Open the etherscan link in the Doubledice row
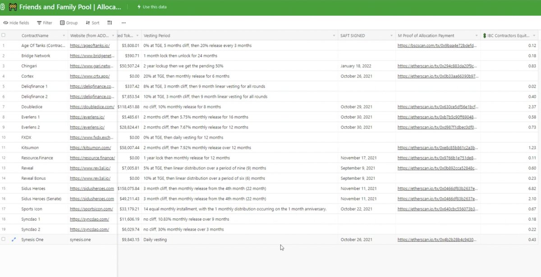The width and height of the screenshot is (541, 277). 437,107
